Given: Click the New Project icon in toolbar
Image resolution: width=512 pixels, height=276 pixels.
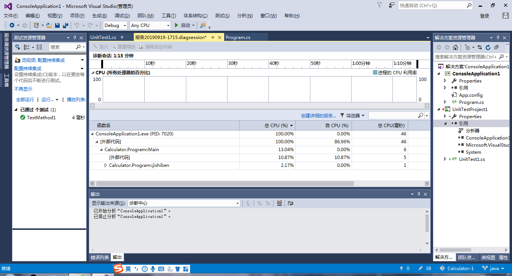Looking at the screenshot, I should pos(36,25).
